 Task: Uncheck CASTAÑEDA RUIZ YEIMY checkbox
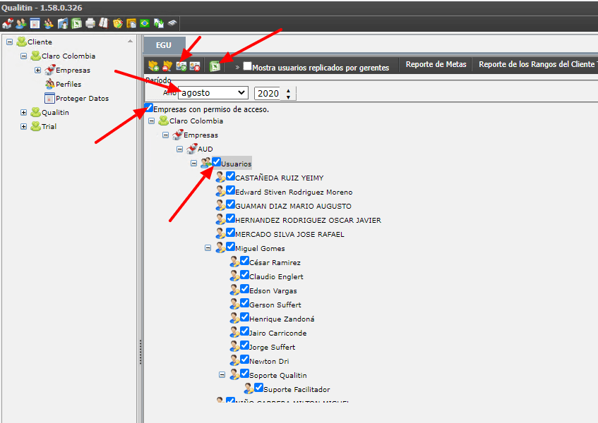point(230,176)
